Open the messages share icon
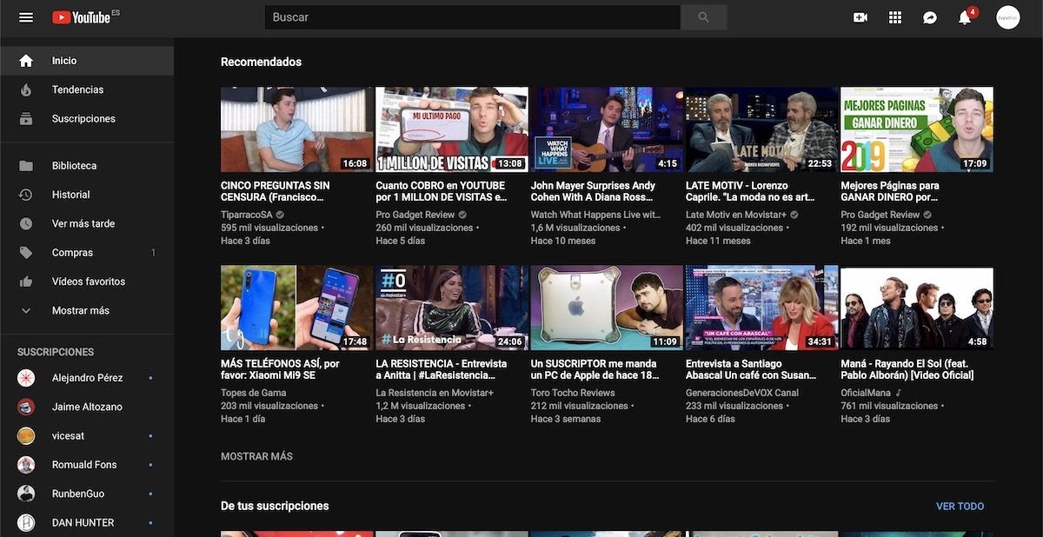 tap(930, 17)
